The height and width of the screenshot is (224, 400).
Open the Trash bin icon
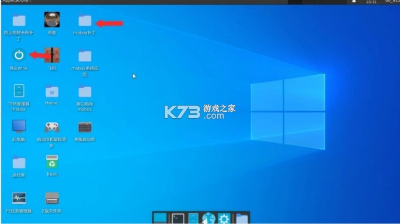tap(52, 161)
